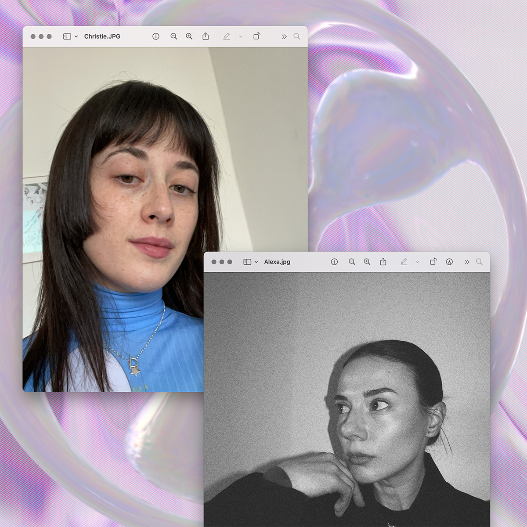The image size is (527, 527).
Task: Zoom in on the Alexa.jpg image
Action: (367, 262)
